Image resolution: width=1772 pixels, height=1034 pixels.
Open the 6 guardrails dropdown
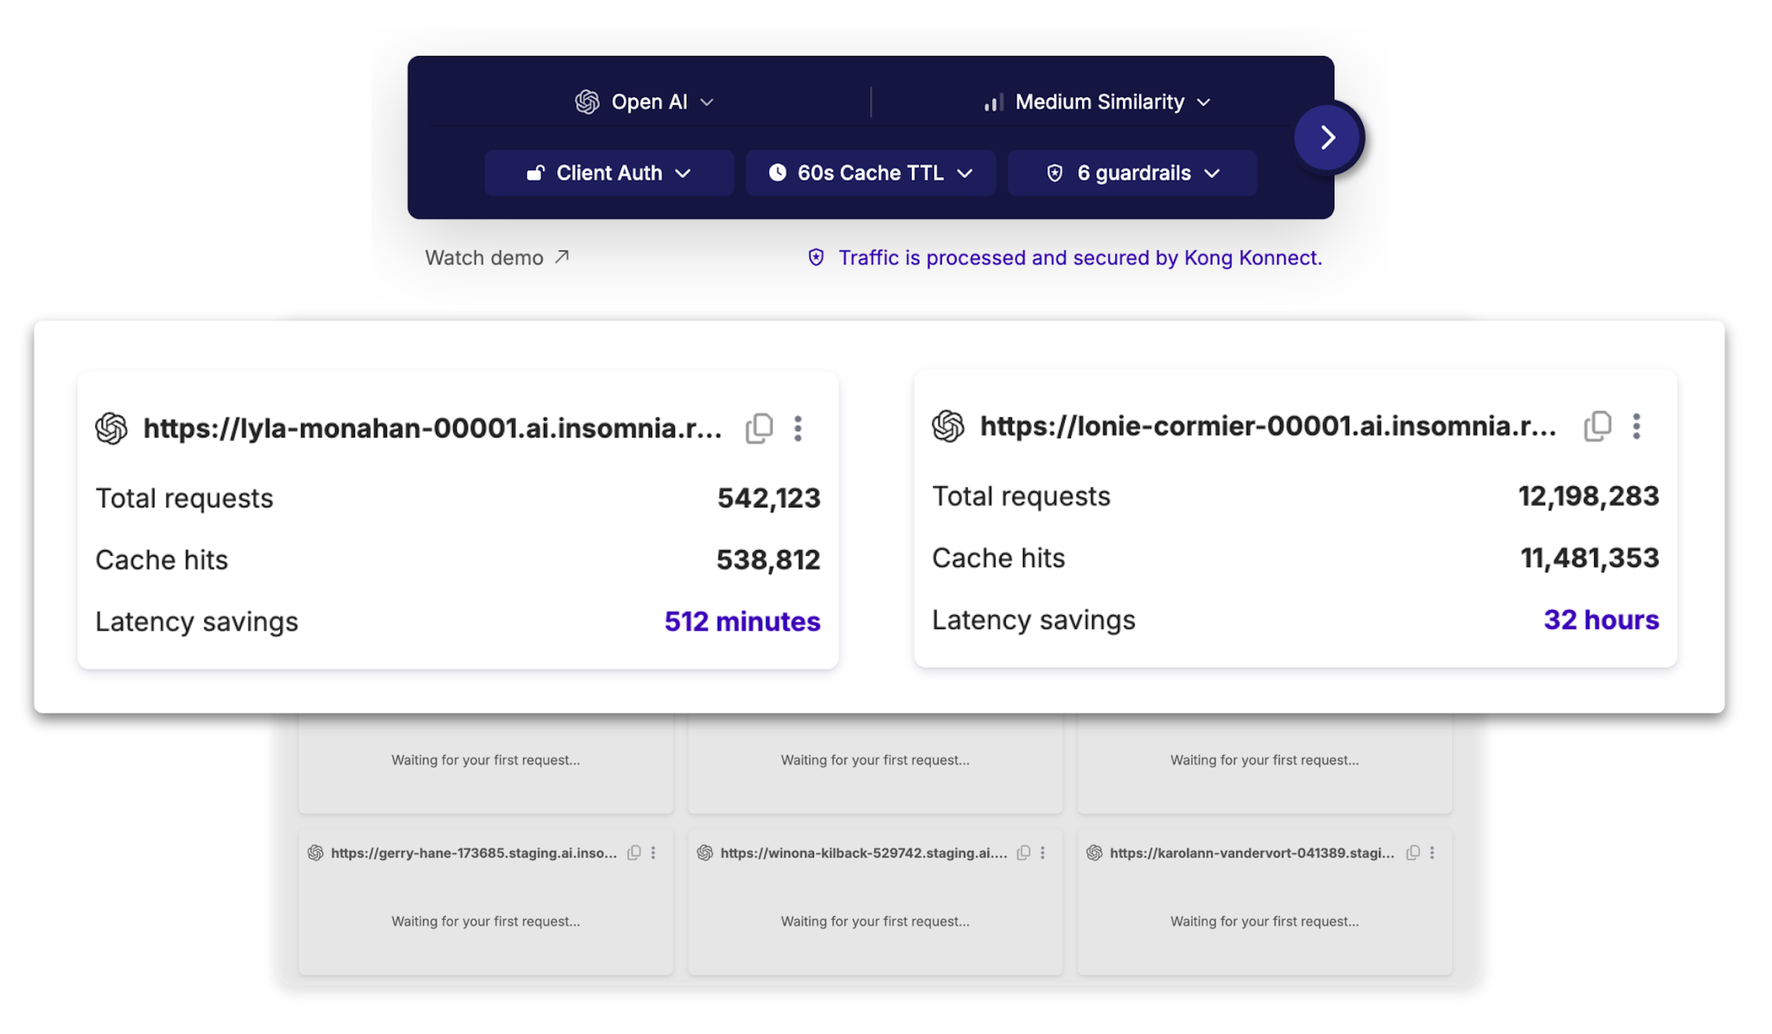click(1132, 173)
